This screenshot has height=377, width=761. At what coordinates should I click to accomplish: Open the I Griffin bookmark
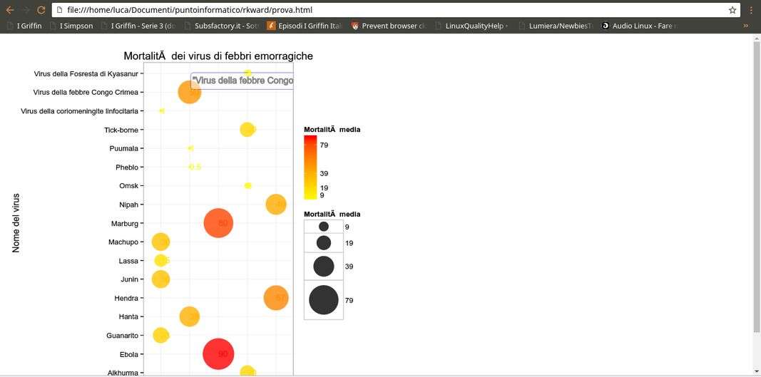point(24,26)
